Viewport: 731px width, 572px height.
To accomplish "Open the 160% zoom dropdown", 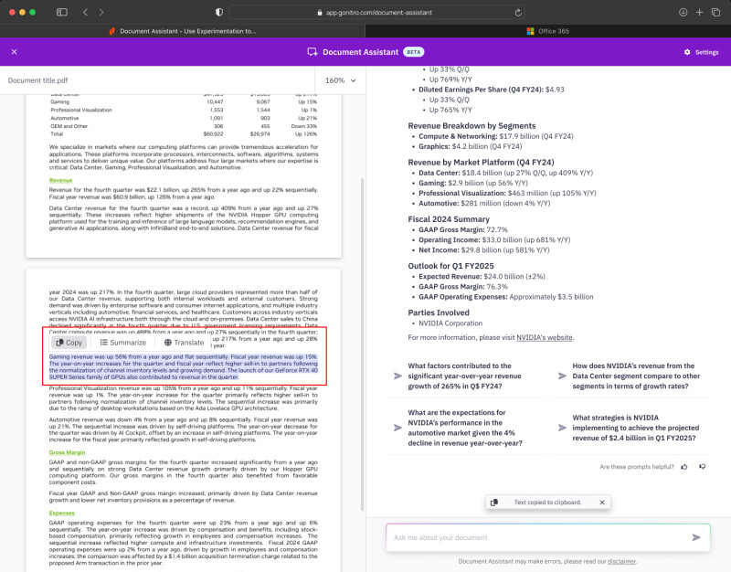I will 340,80.
